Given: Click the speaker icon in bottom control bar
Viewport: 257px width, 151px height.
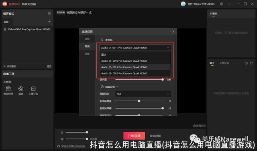Looking at the screenshot, I should [x=62, y=139].
